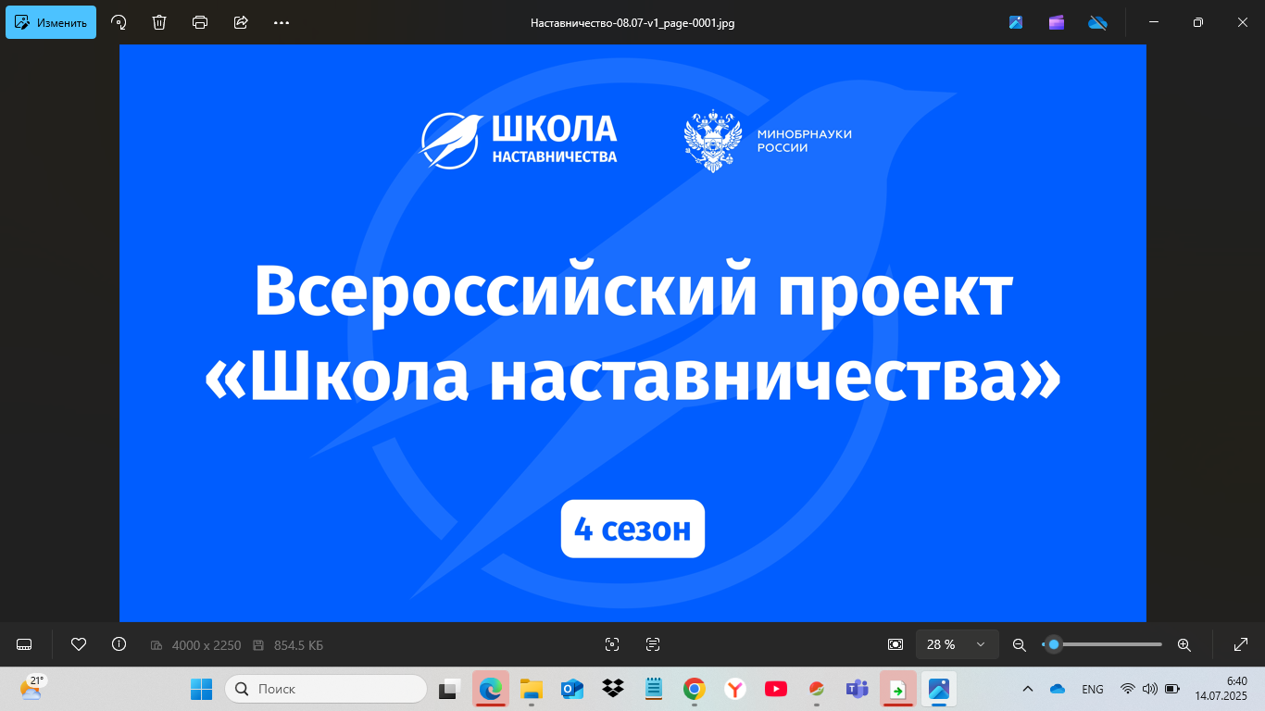
Task: Open the Wi-Fi network tray icon
Action: 1127,689
